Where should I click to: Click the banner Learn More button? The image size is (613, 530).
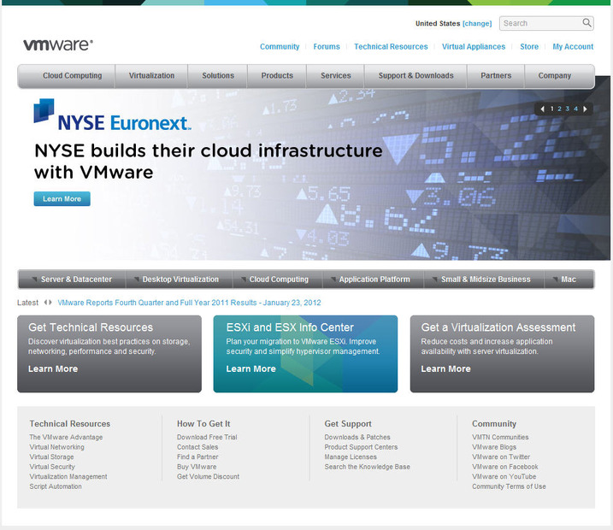[62, 198]
